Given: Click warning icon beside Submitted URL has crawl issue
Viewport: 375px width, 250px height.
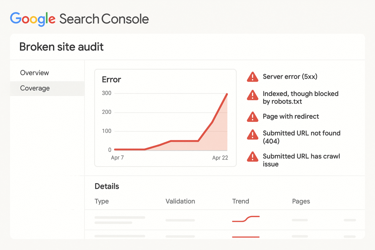Looking at the screenshot, I should (253, 157).
